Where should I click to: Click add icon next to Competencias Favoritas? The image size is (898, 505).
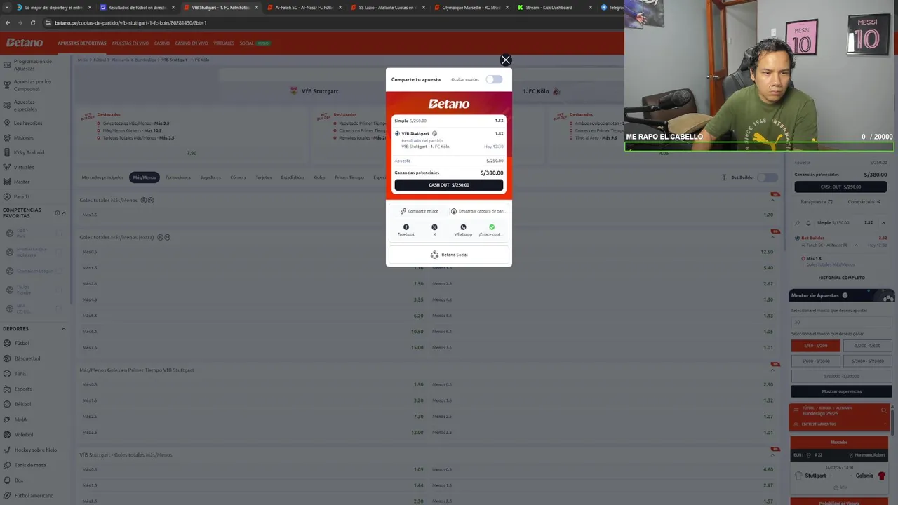click(58, 213)
